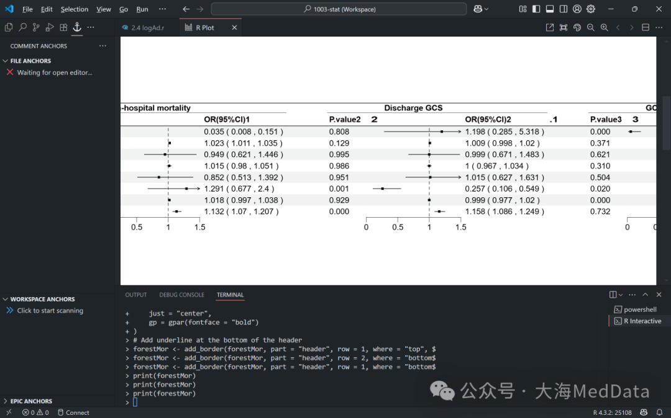Image resolution: width=671 pixels, height=418 pixels.
Task: Open the Edit menu
Action: click(x=47, y=9)
